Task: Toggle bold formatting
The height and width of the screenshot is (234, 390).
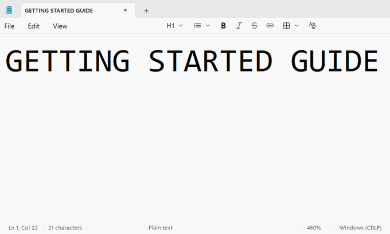Action: (223, 26)
